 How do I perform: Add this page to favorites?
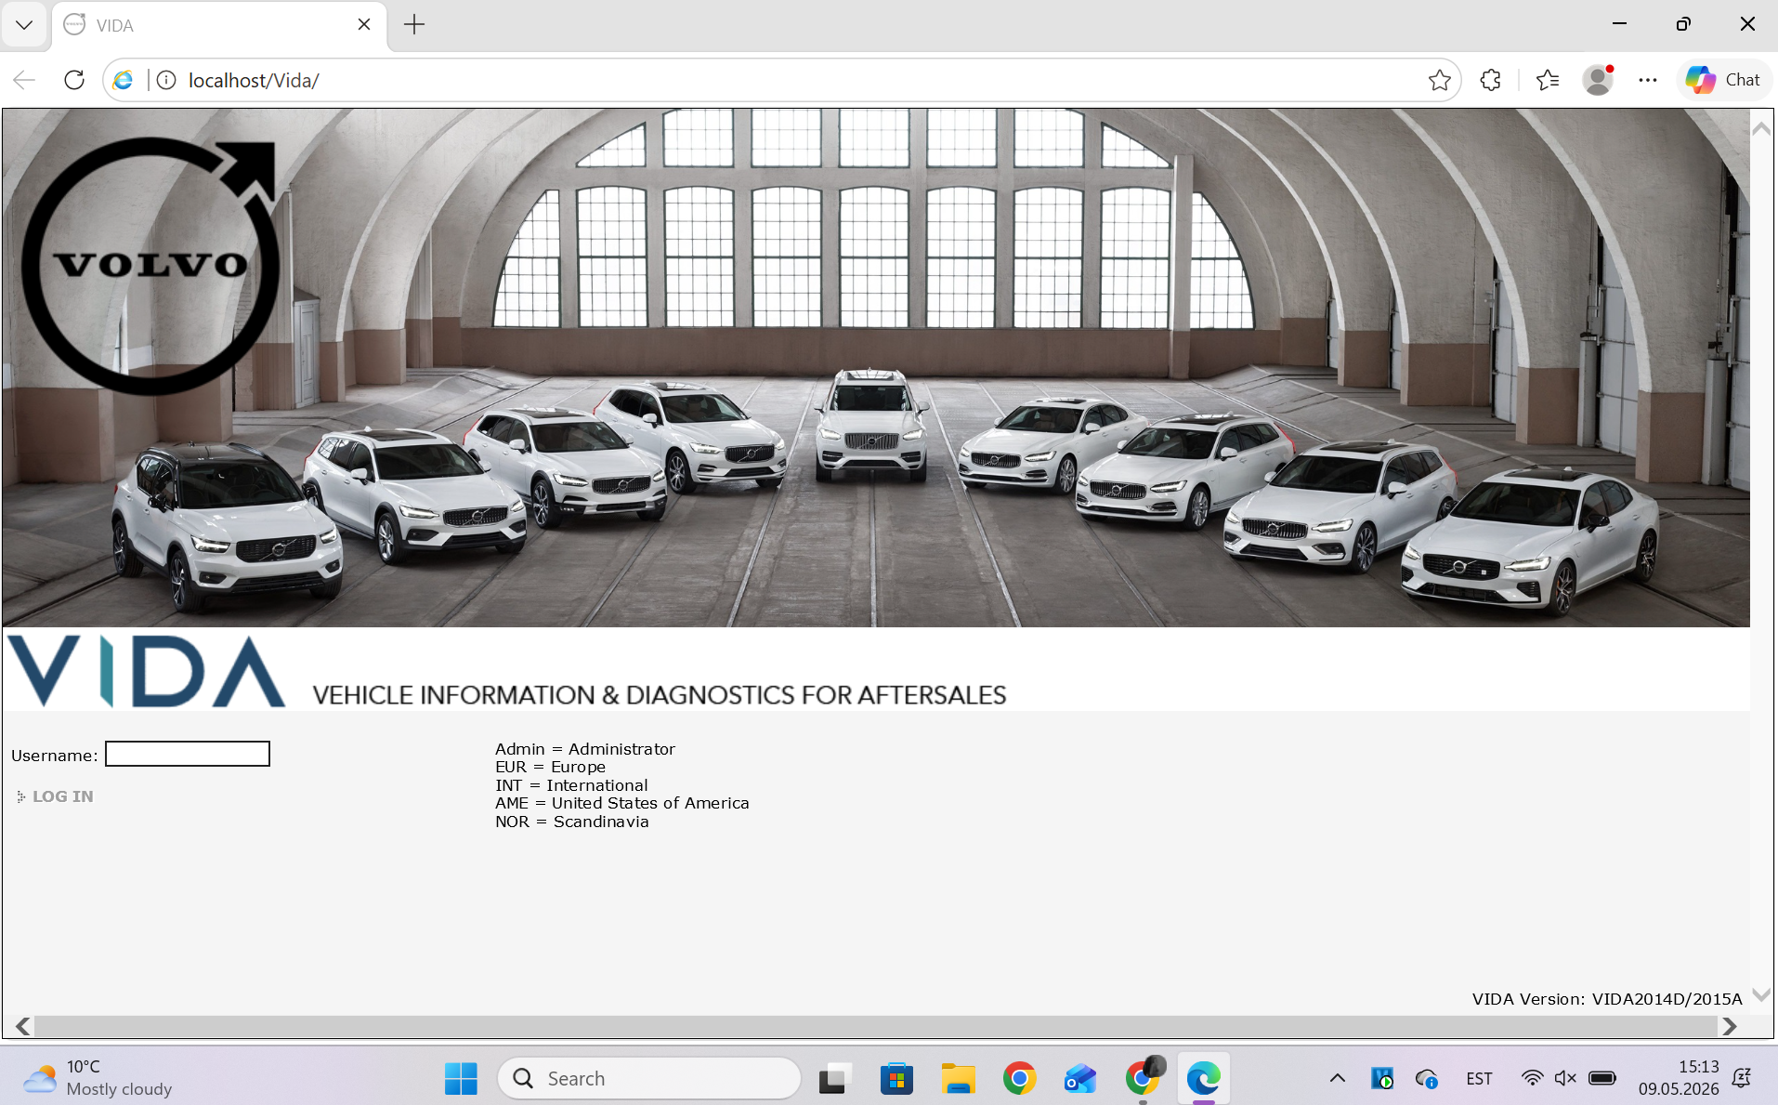[1440, 81]
